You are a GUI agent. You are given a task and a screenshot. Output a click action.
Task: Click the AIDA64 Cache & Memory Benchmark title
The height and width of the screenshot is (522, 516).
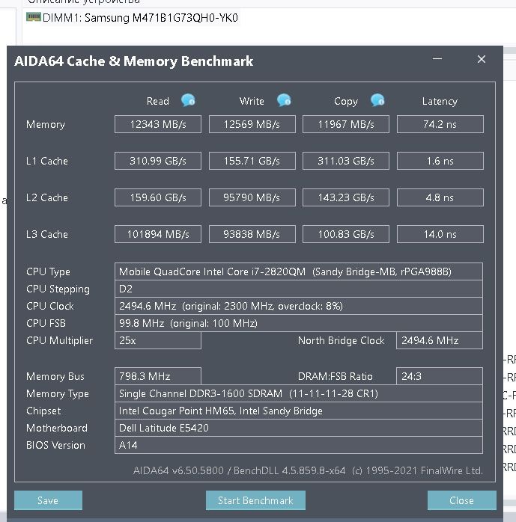133,61
